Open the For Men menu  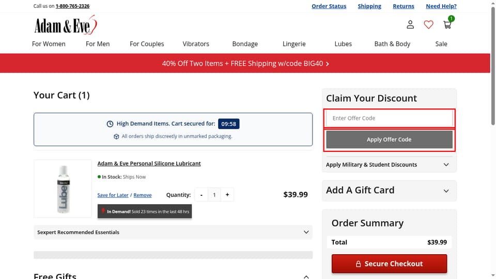(x=98, y=44)
